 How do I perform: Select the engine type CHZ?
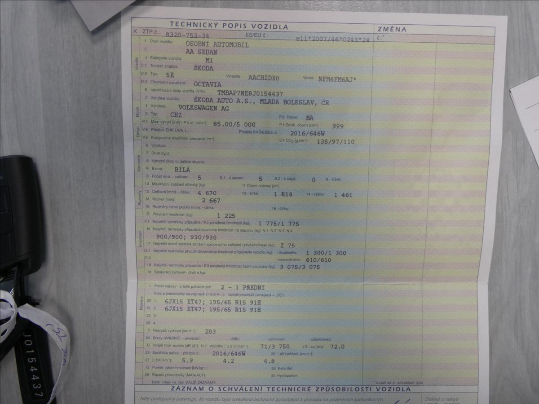point(176,115)
